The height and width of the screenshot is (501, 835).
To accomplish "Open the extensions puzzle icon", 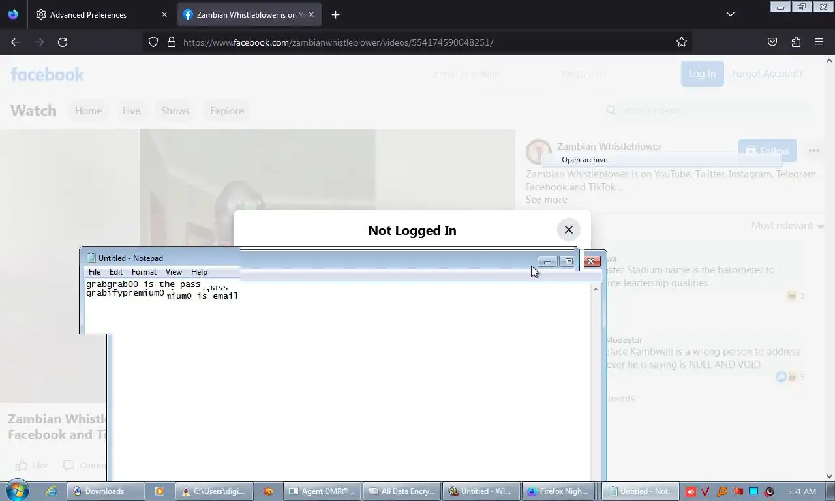I will [x=796, y=42].
